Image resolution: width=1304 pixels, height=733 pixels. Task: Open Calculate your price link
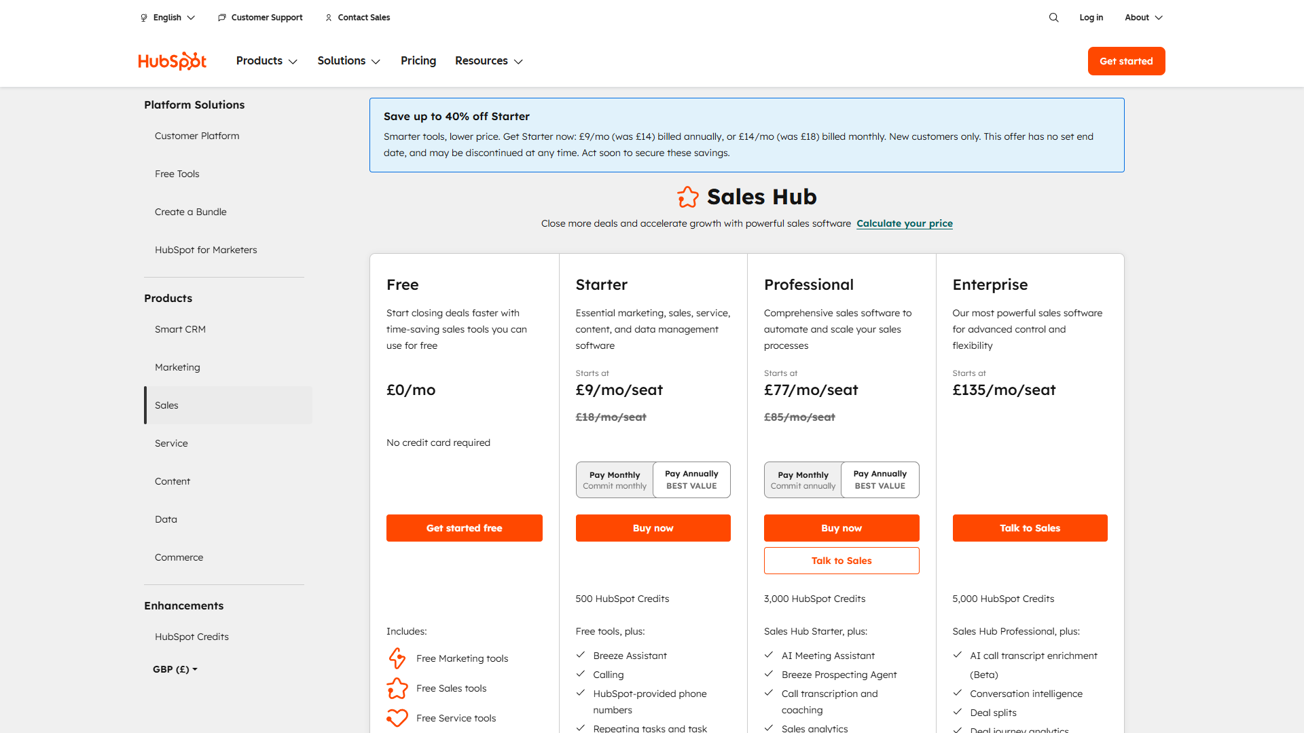[x=905, y=223]
